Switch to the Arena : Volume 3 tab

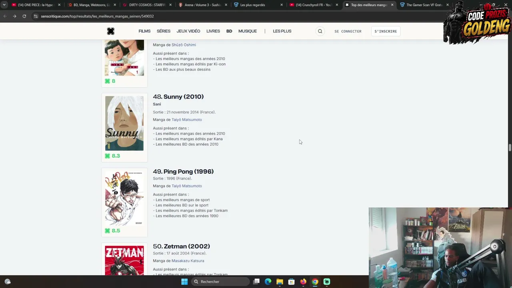(202, 5)
